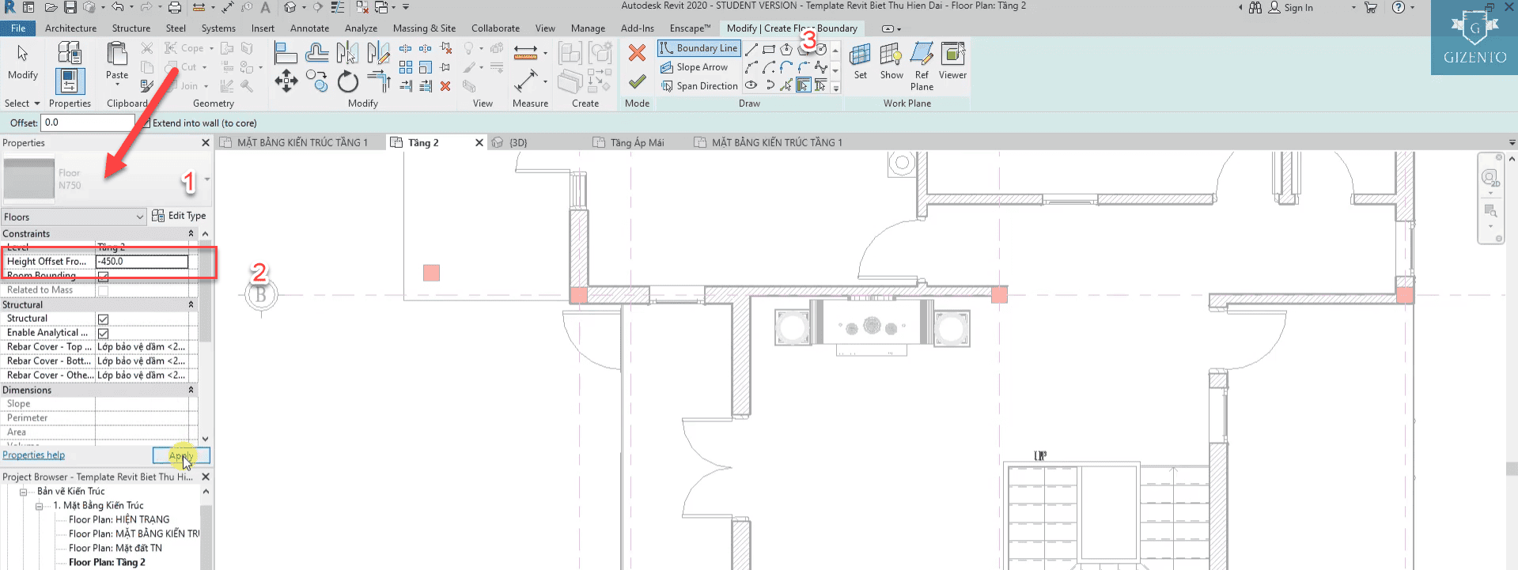Select the Line draw tool
1518x570 pixels.
[751, 49]
